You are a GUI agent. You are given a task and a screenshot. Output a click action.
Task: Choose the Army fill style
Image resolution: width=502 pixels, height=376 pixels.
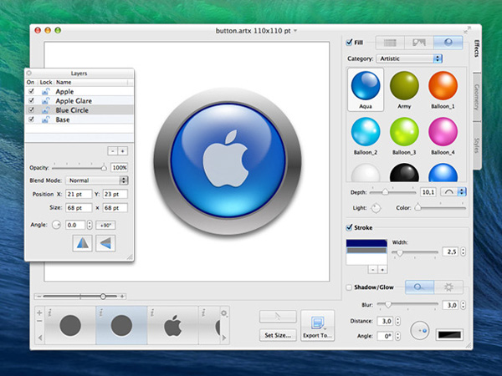(404, 89)
